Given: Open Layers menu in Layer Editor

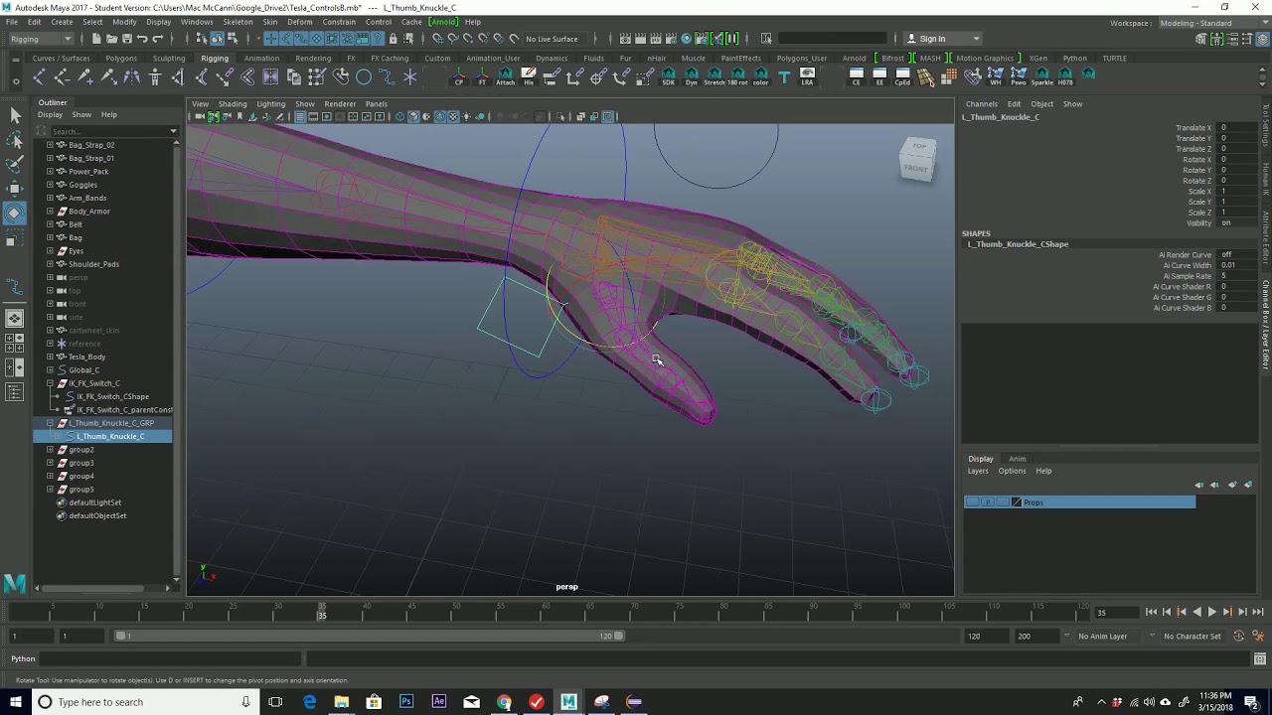Looking at the screenshot, I should click(979, 471).
